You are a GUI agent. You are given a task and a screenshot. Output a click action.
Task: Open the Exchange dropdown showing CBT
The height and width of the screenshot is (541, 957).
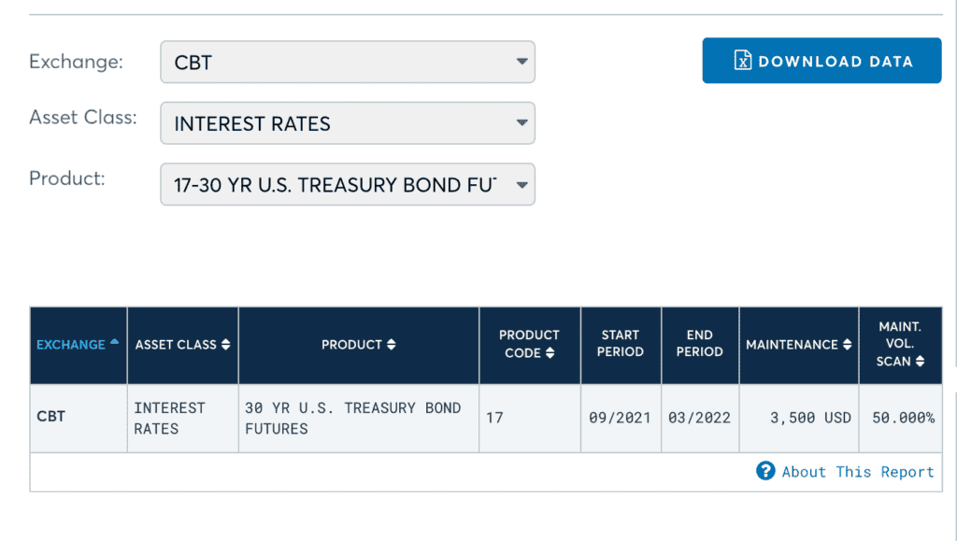point(348,63)
